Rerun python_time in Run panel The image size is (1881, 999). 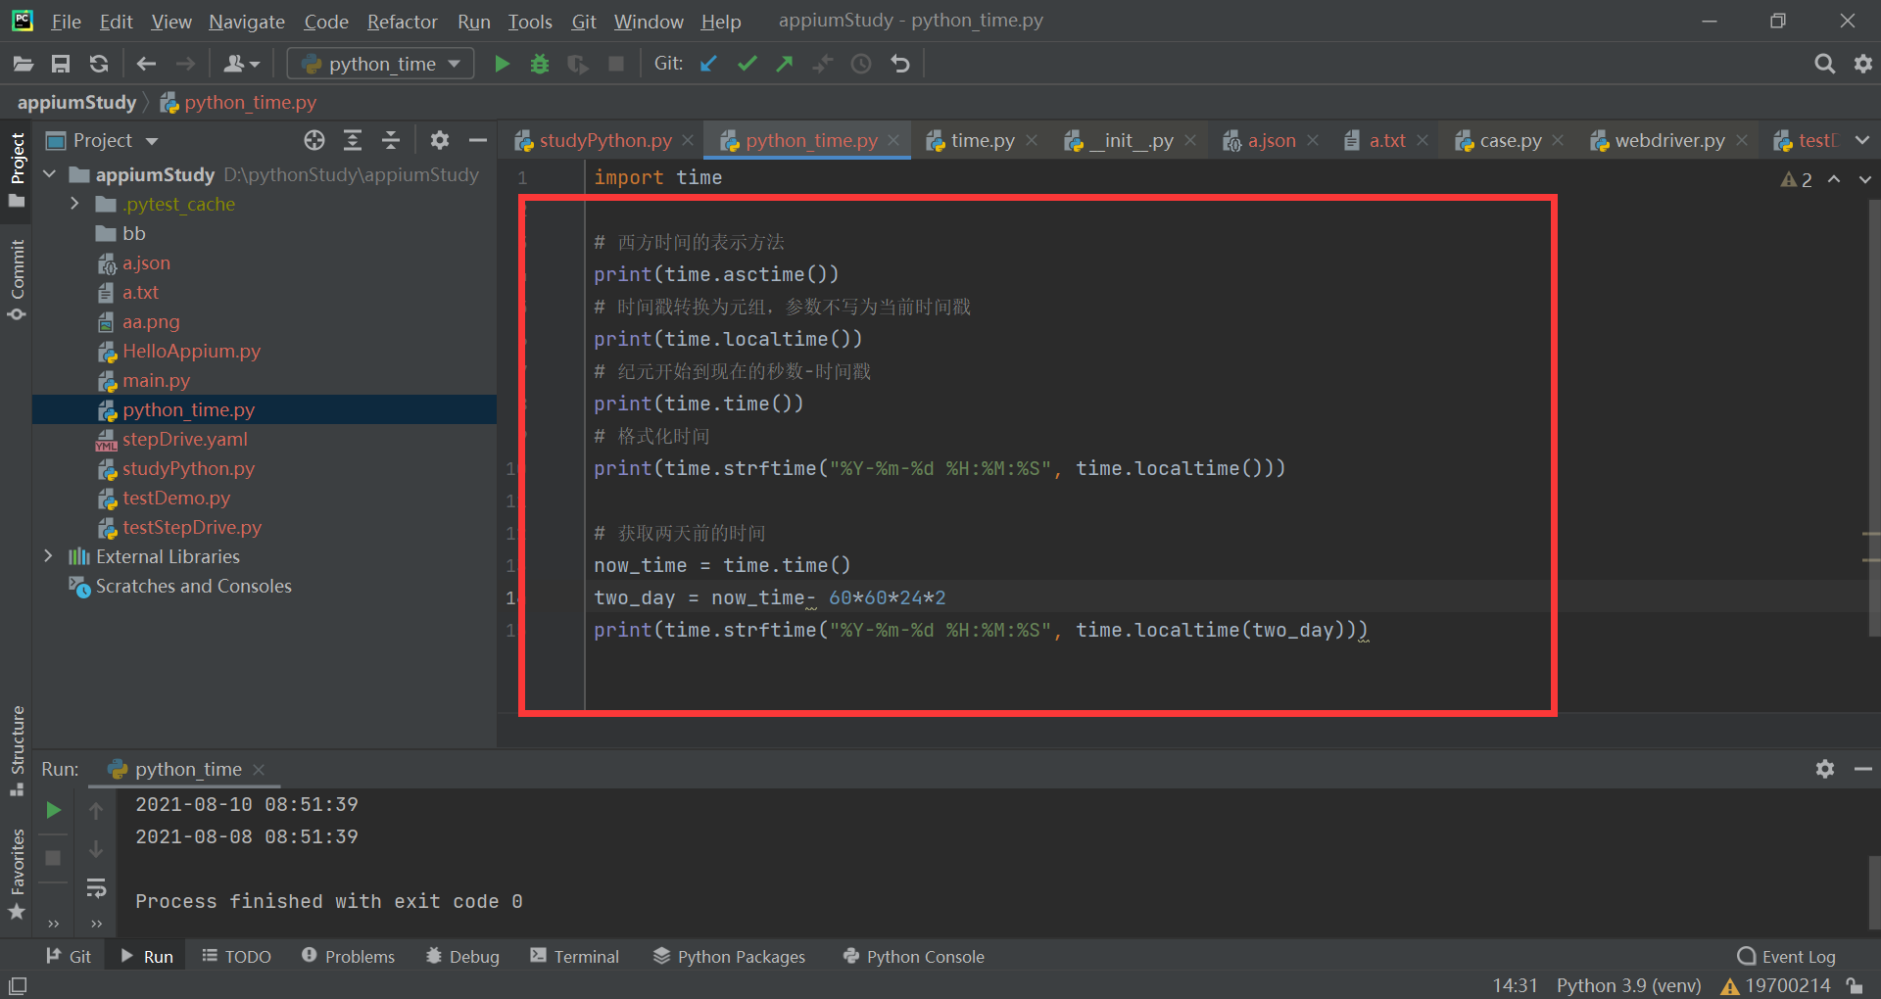pyautogui.click(x=54, y=810)
